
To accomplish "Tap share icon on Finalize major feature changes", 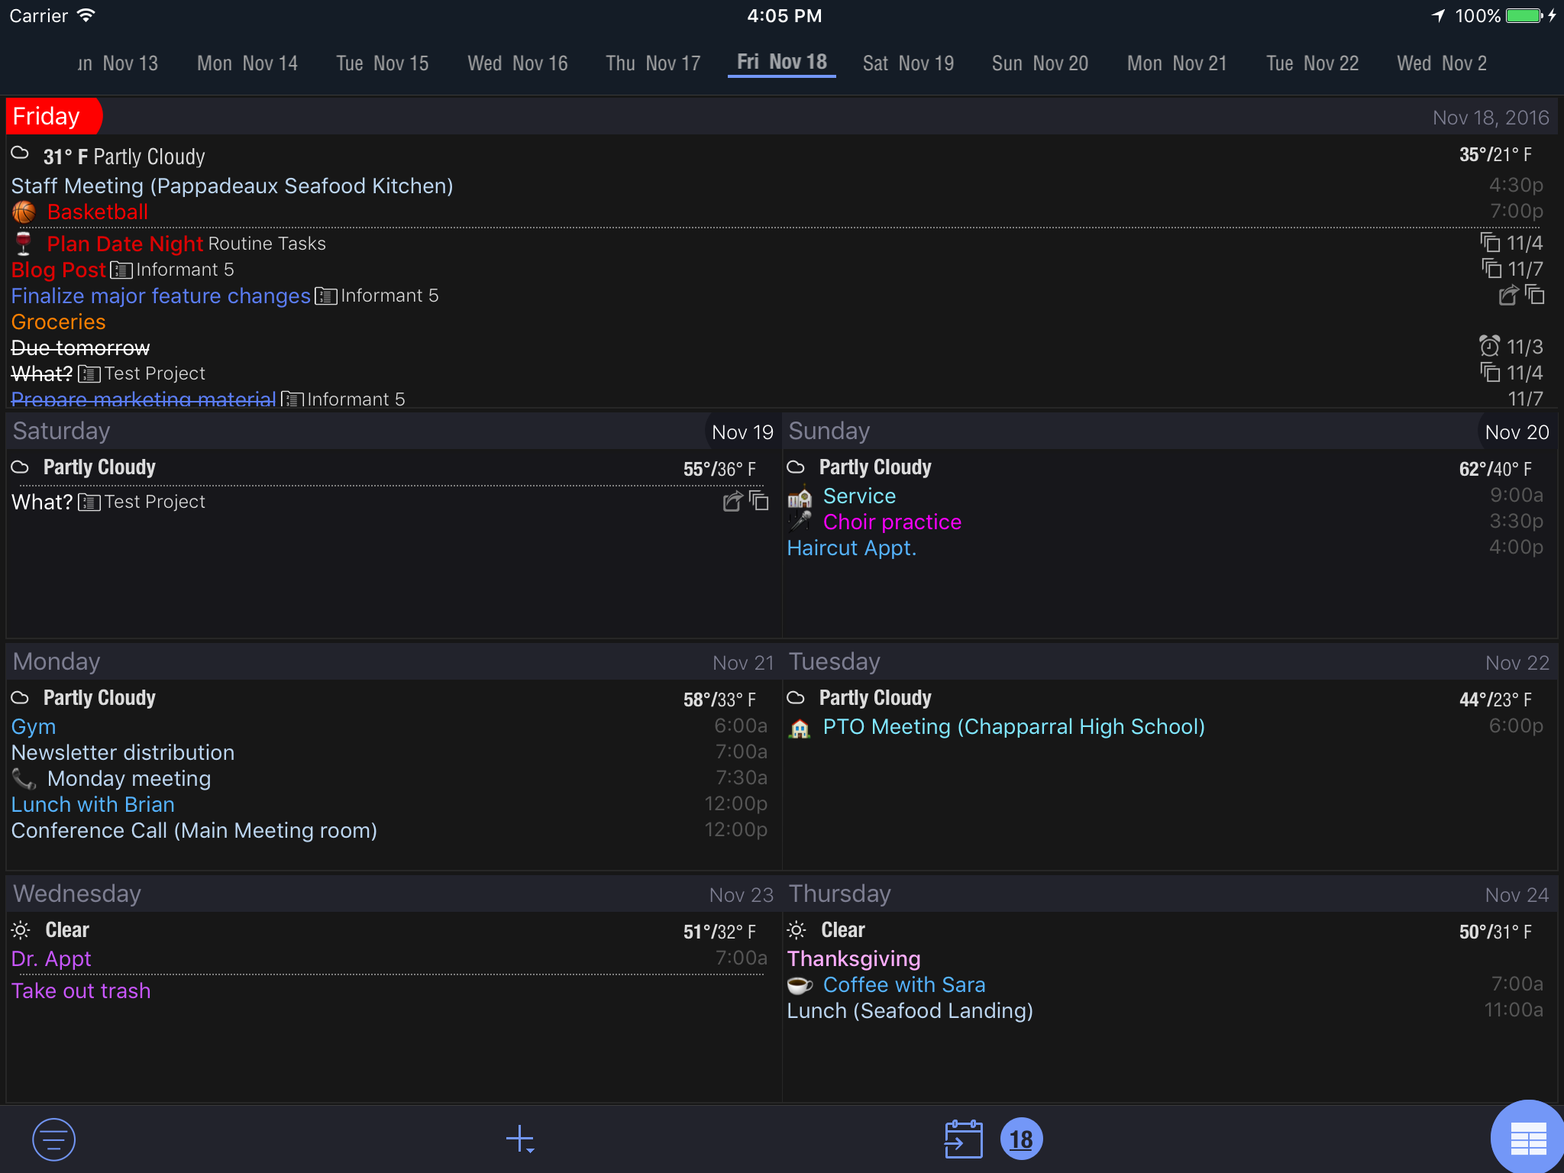I will point(1508,296).
